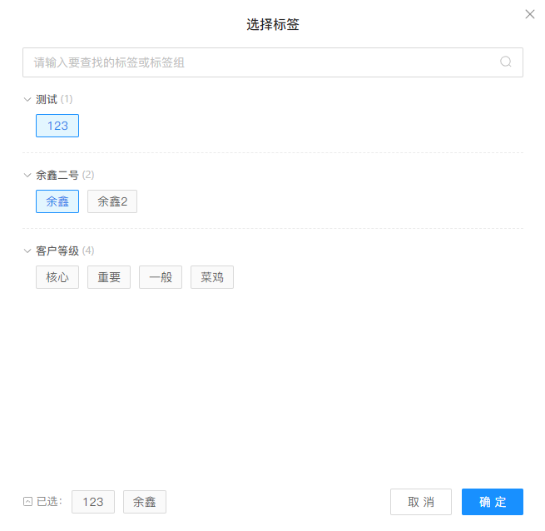
Task: Close the 选择标签 dialog with the X icon
Action: 530,14
